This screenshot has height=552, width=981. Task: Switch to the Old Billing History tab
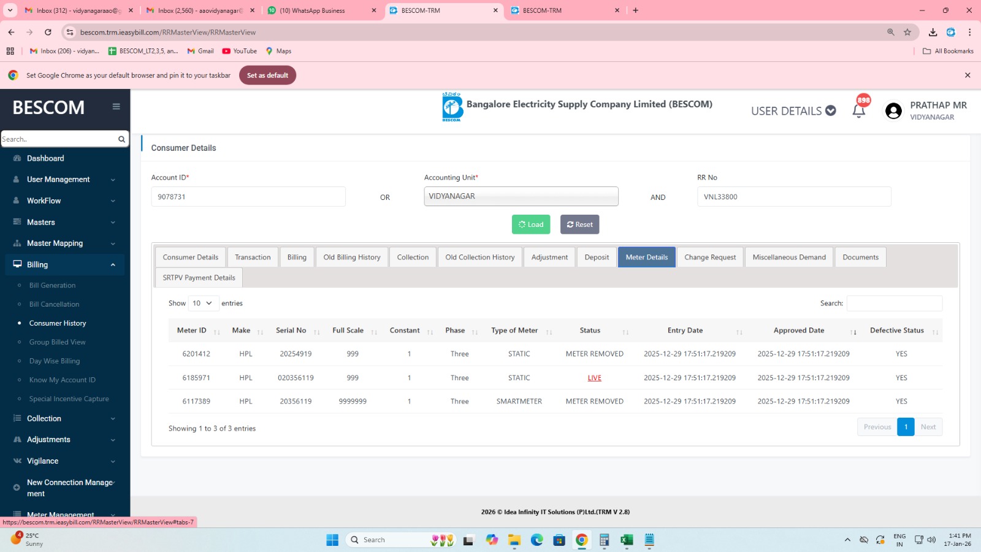point(352,258)
